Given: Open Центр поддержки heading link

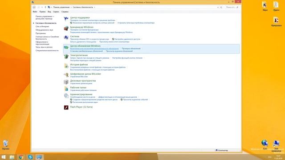Looking at the screenshot, I should click(80, 18).
